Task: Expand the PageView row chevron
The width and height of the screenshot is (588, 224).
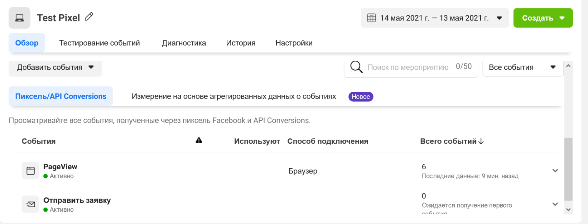Action: coord(555,170)
